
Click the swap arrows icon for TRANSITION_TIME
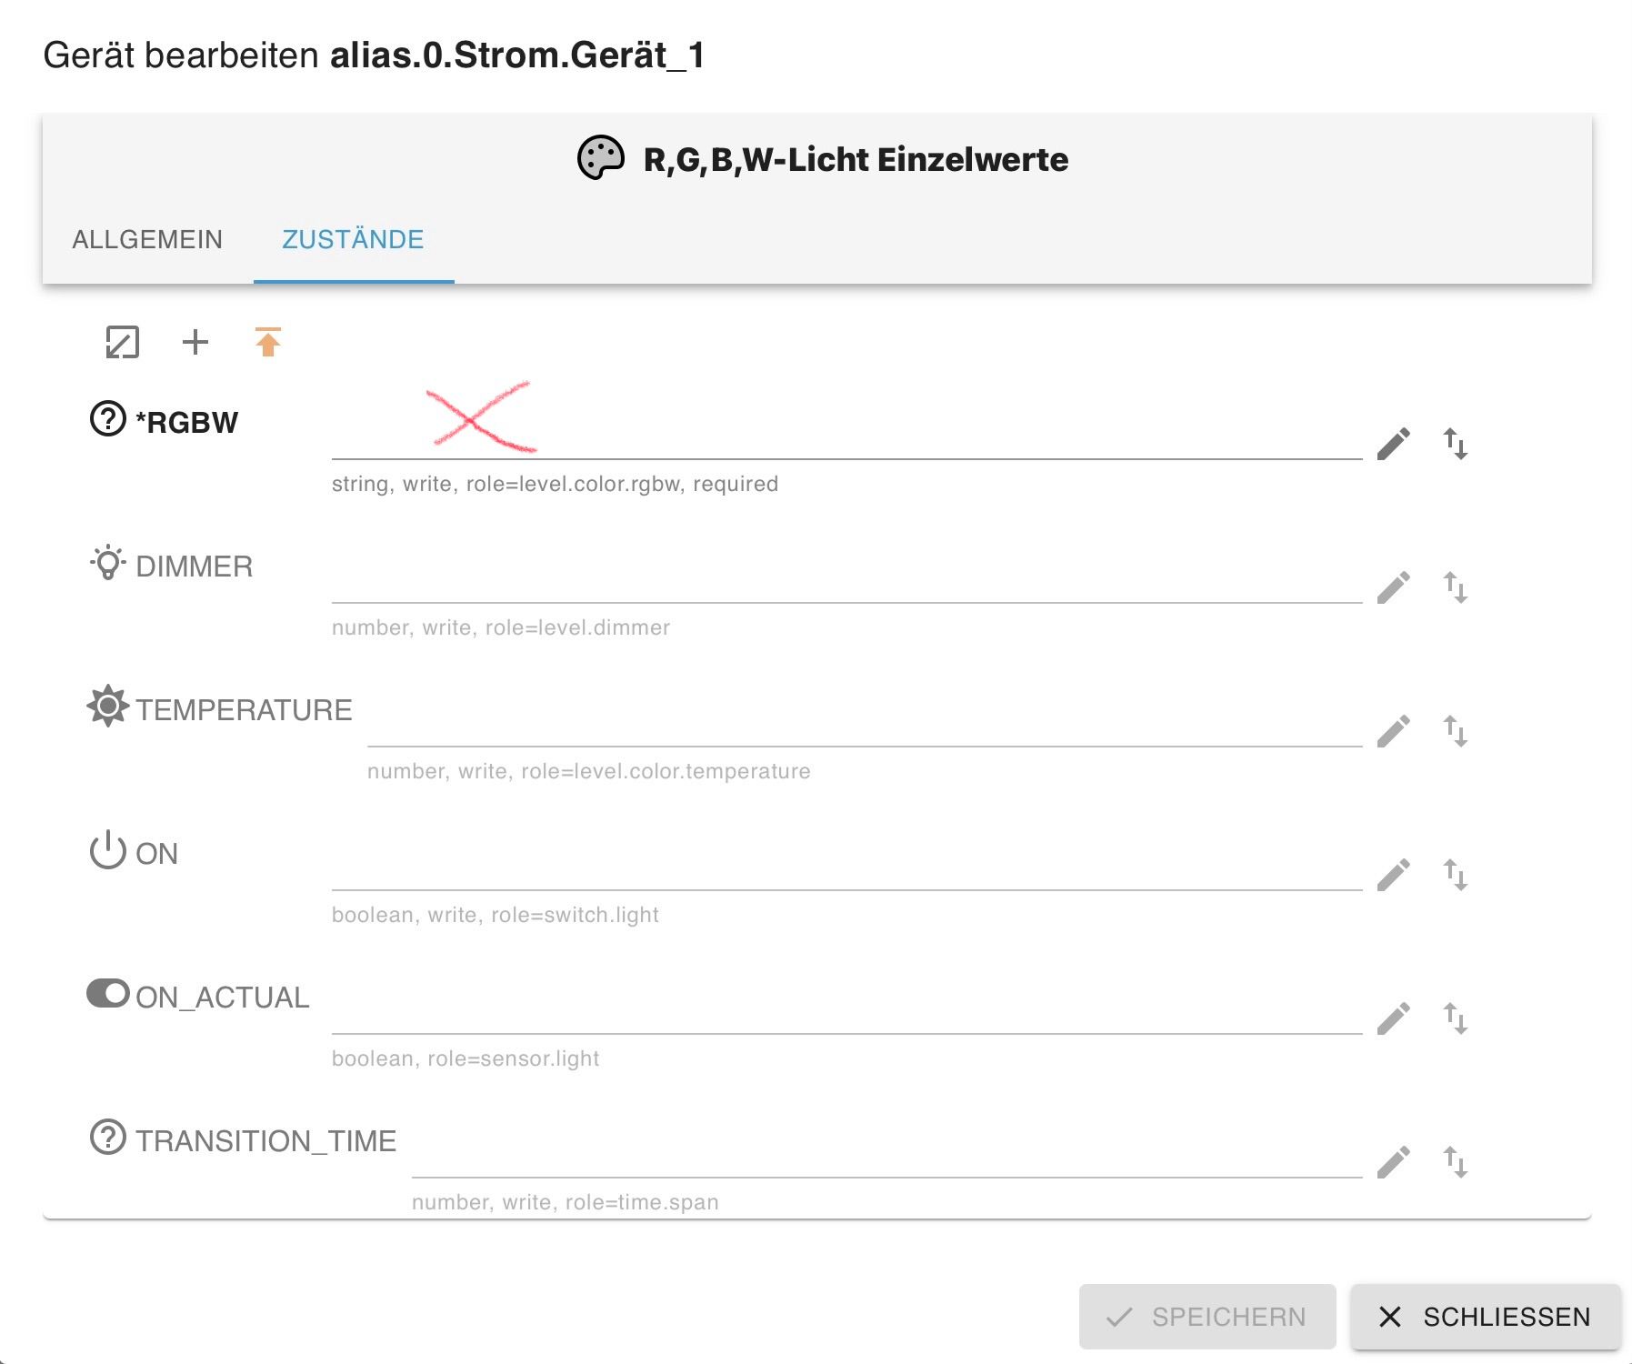tap(1455, 1162)
